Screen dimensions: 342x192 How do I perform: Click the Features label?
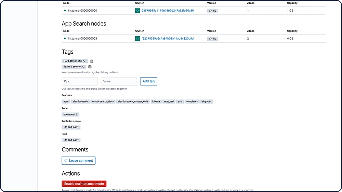67,95
